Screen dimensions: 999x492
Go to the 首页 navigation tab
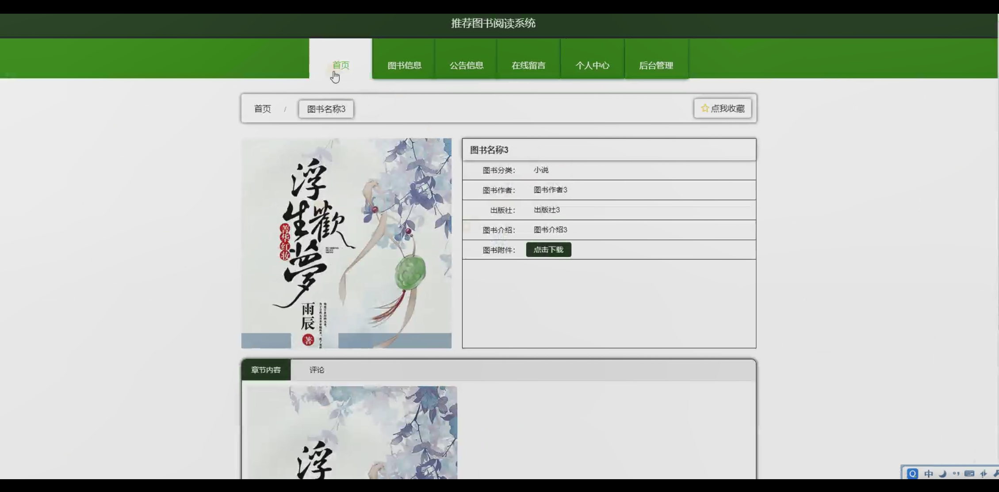click(341, 59)
